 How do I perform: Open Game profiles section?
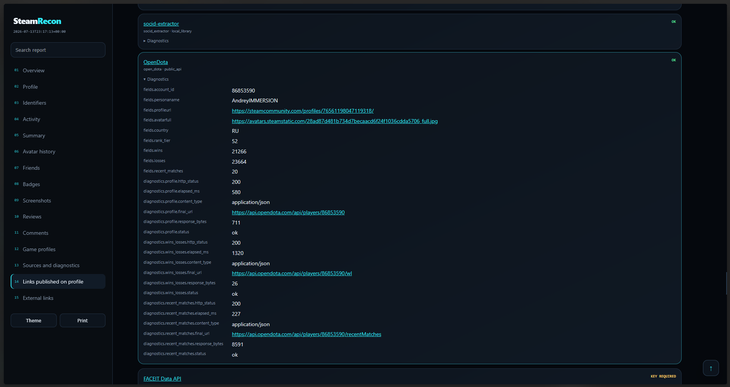(58, 249)
